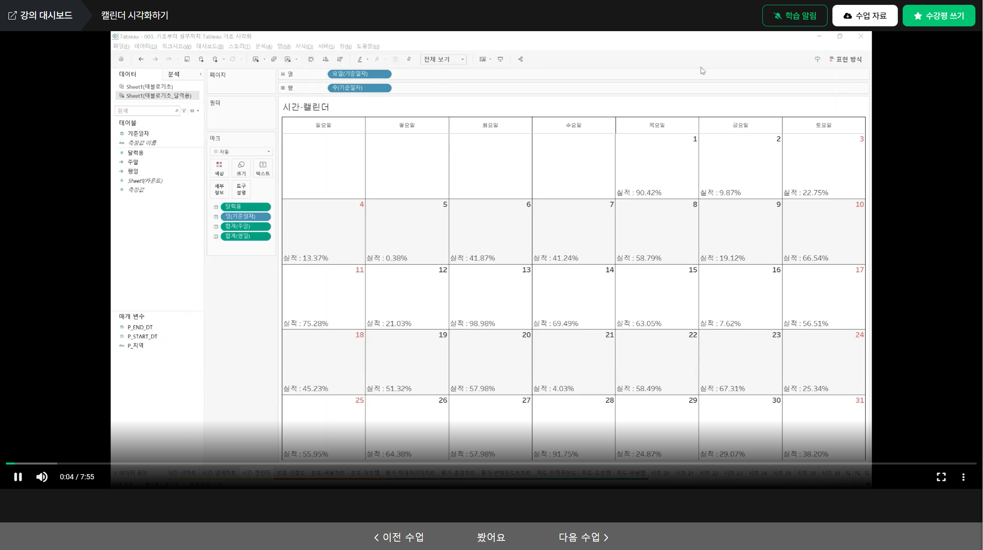Image resolution: width=983 pixels, height=550 pixels.
Task: Click the show/hide cards icon
Action: click(x=483, y=59)
